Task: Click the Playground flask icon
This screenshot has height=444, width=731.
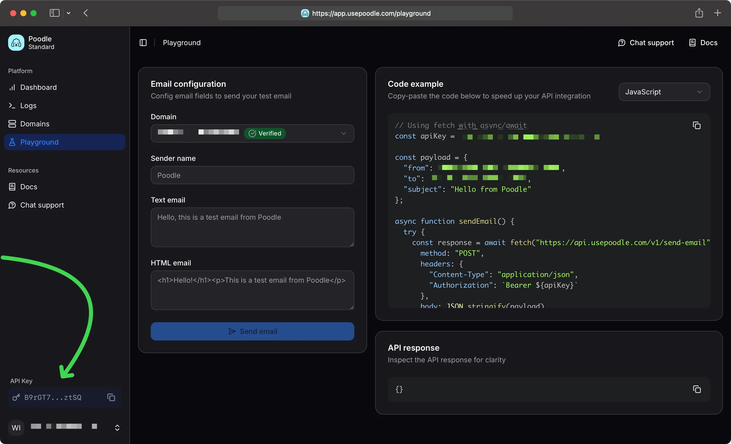Action: click(12, 142)
